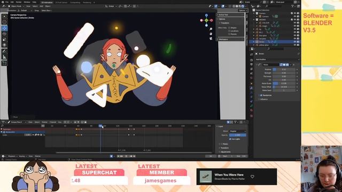Open the Add Modifier dropdown
This screenshot has height=192, width=342.
click(277, 59)
